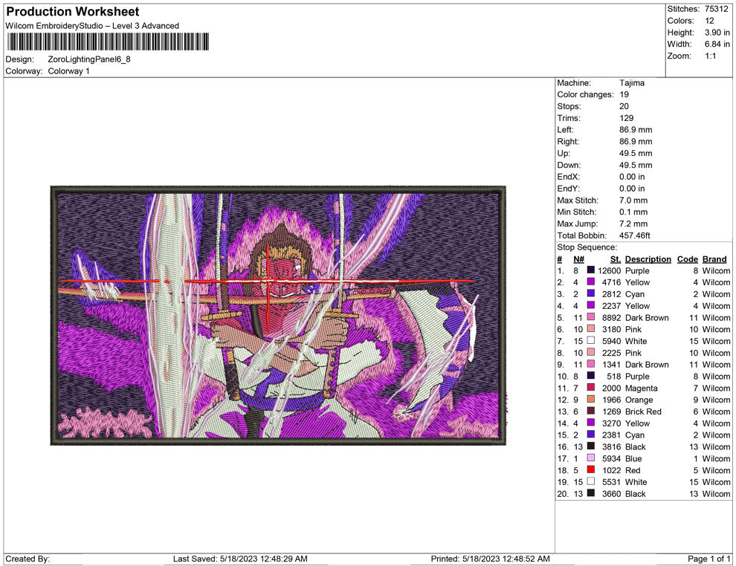Click the Production Worksheet title
This screenshot has width=736, height=566.
click(x=73, y=12)
